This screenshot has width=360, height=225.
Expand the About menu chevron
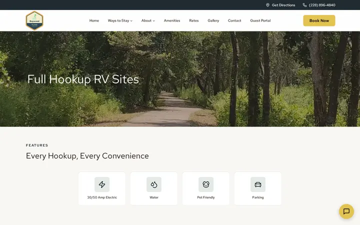[154, 20]
